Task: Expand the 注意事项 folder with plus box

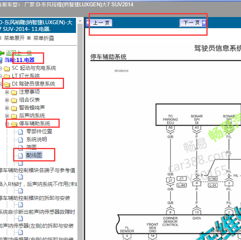Action: pyautogui.click(x=7, y=92)
